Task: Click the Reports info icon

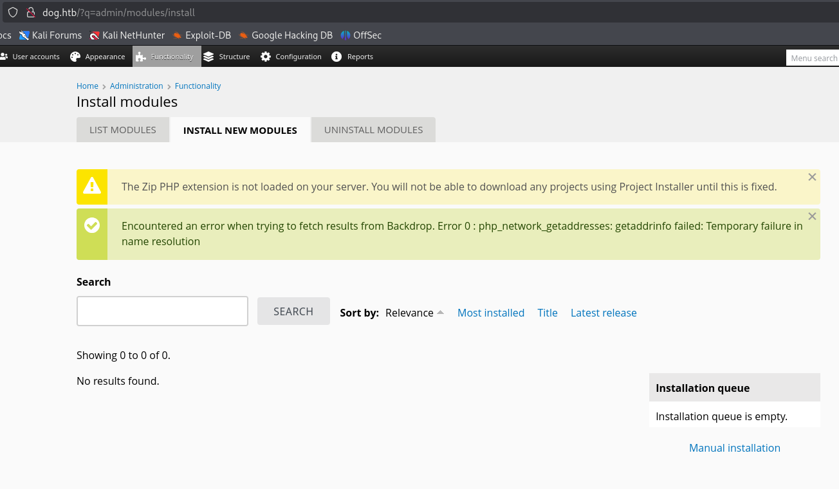Action: click(337, 57)
